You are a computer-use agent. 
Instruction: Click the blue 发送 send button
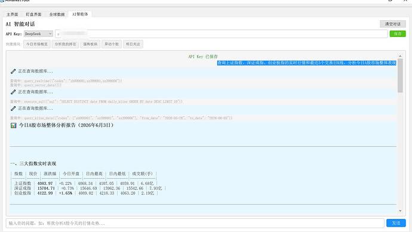[396, 223]
